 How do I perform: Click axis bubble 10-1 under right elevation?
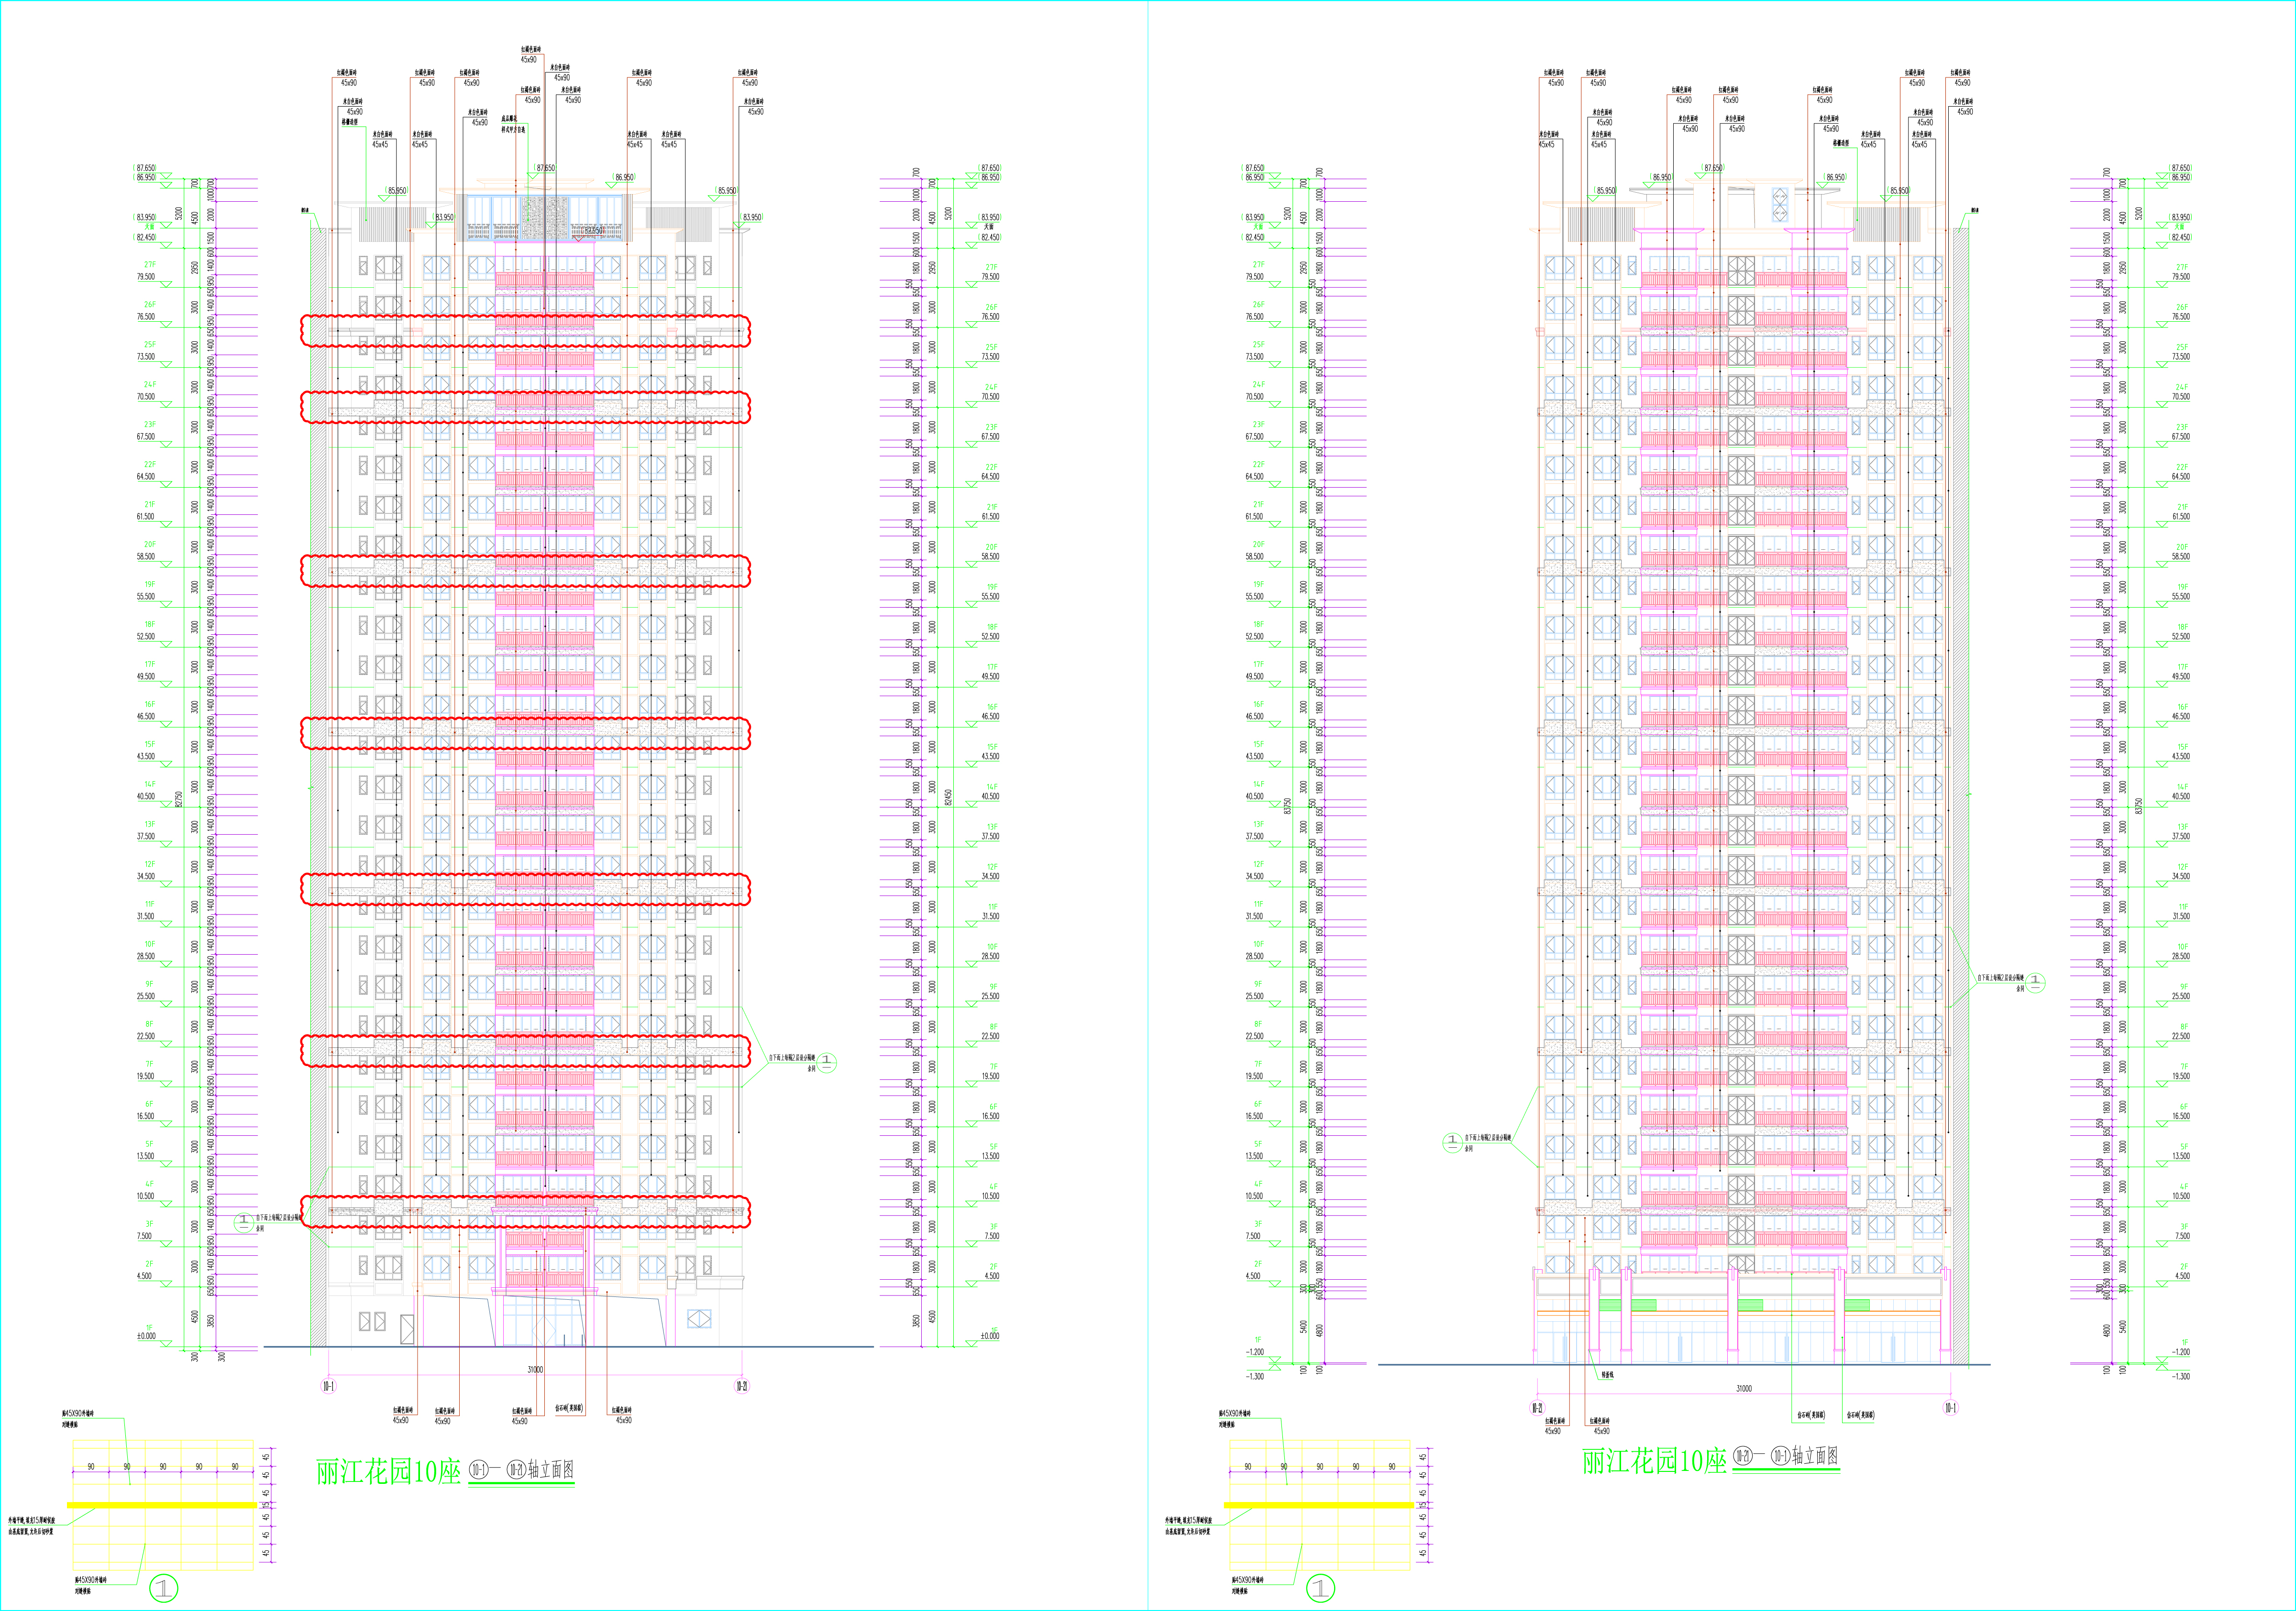point(1950,1407)
